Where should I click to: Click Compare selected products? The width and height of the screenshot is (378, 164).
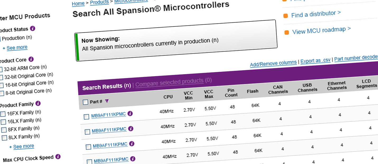pyautogui.click(x=170, y=82)
